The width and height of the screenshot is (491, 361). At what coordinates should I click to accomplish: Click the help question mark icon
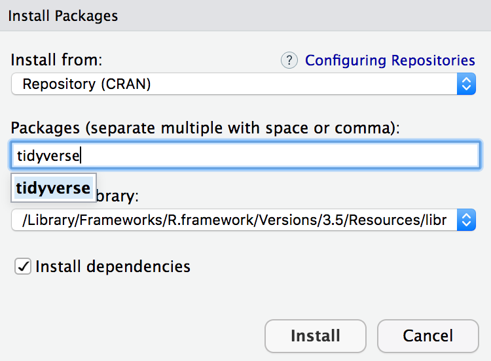coord(289,60)
